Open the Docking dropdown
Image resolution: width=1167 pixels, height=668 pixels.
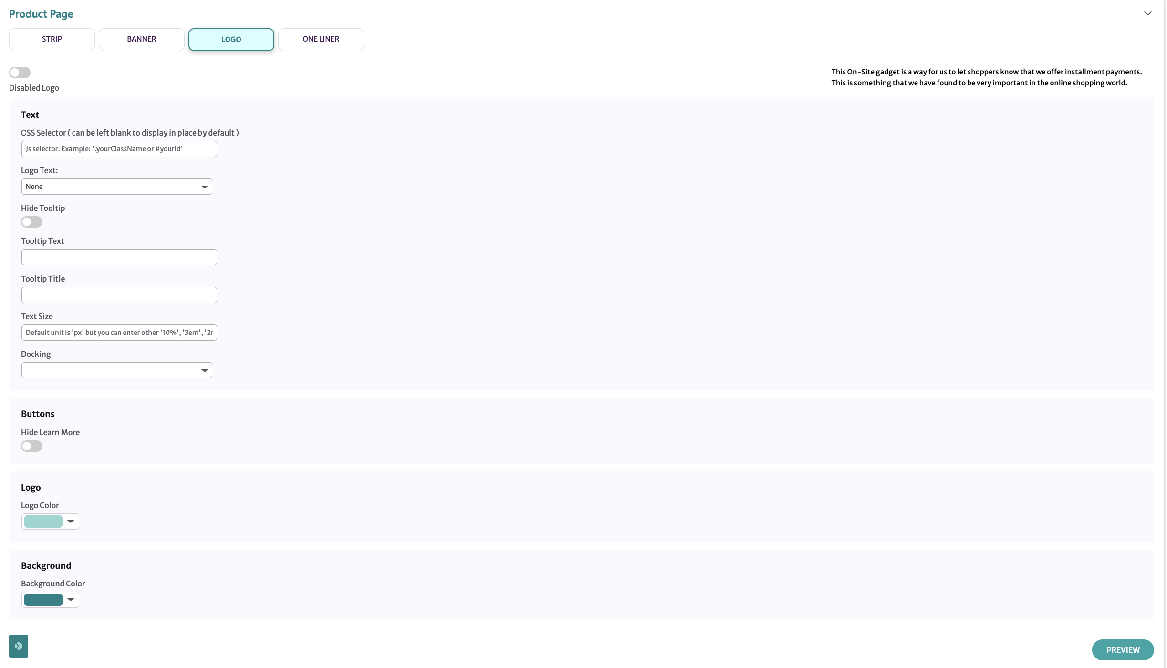(117, 370)
